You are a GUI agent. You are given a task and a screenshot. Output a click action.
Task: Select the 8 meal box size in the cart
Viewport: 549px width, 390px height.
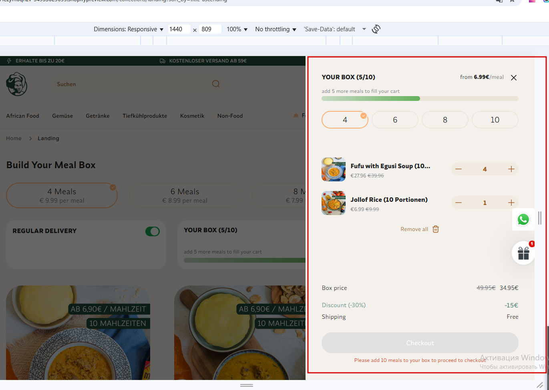[445, 120]
